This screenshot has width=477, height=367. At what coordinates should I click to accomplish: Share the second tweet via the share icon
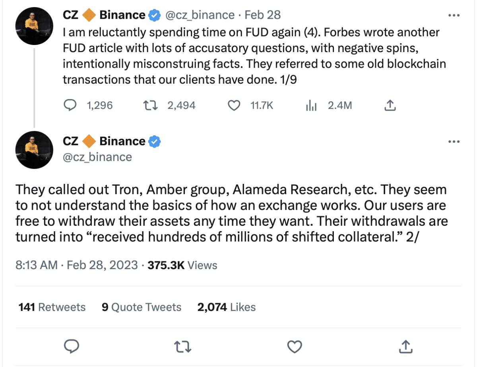[405, 347]
